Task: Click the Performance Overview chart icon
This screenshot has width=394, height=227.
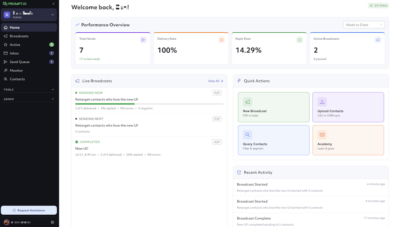Action: pyautogui.click(x=77, y=25)
